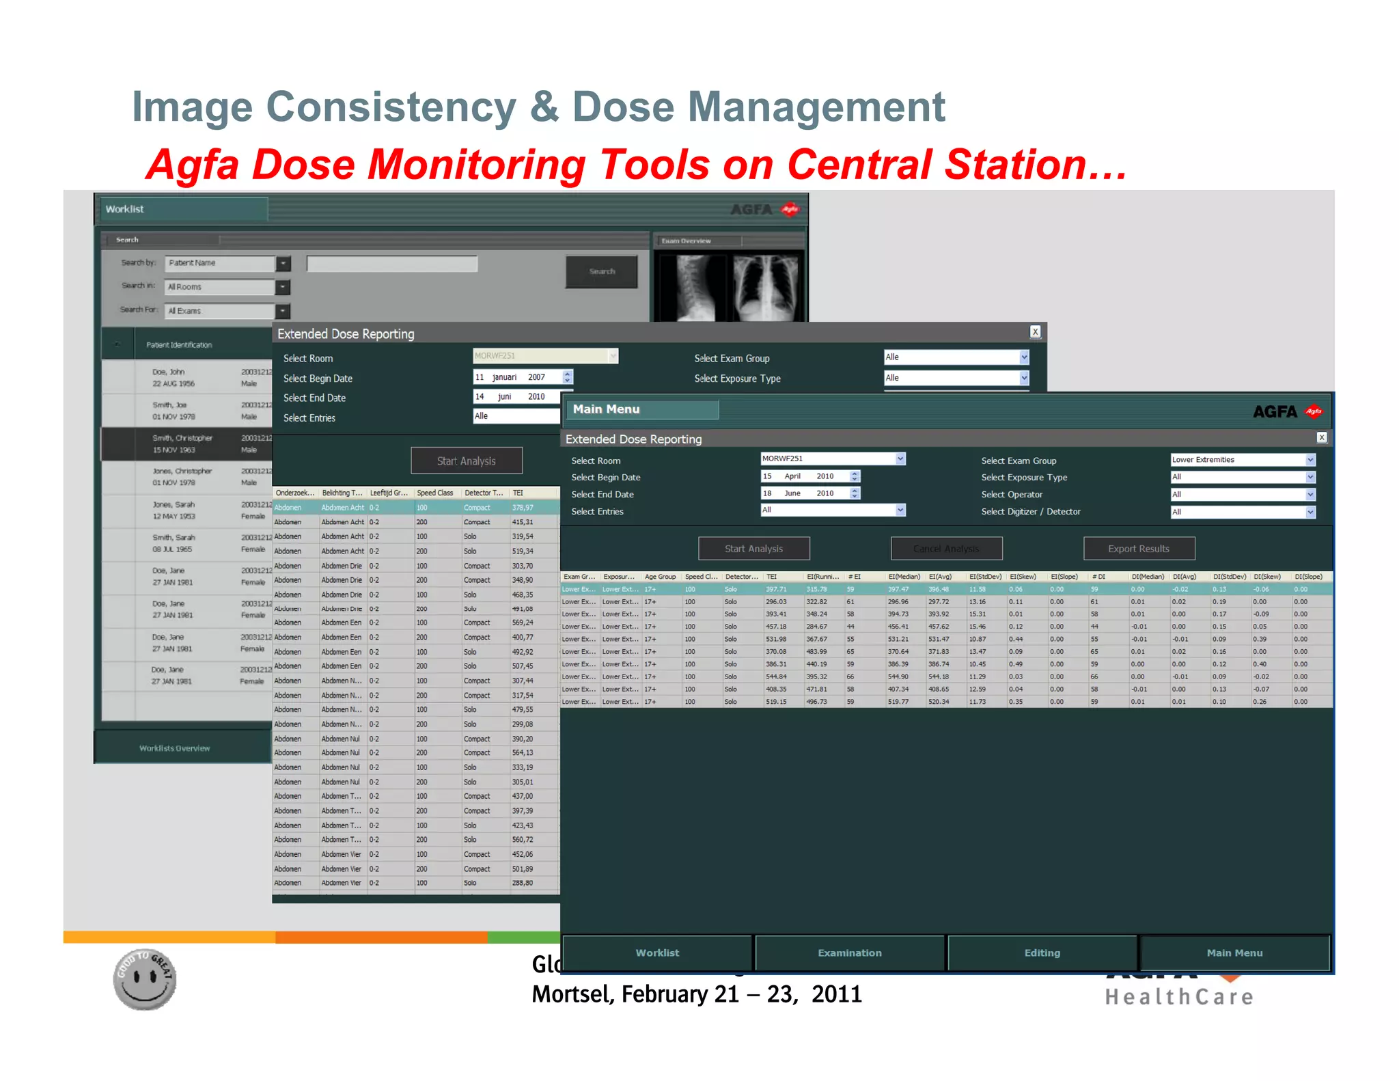This screenshot has width=1399, height=1081.
Task: Click begin date stepper for 11 januari 2007
Action: (567, 377)
